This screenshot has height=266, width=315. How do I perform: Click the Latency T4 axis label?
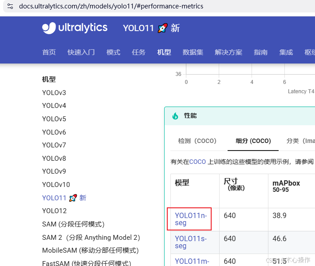[301, 91]
